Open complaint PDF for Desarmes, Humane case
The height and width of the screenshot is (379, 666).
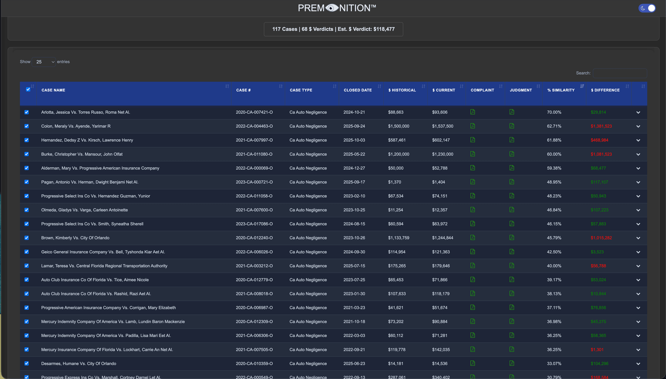tap(472, 363)
